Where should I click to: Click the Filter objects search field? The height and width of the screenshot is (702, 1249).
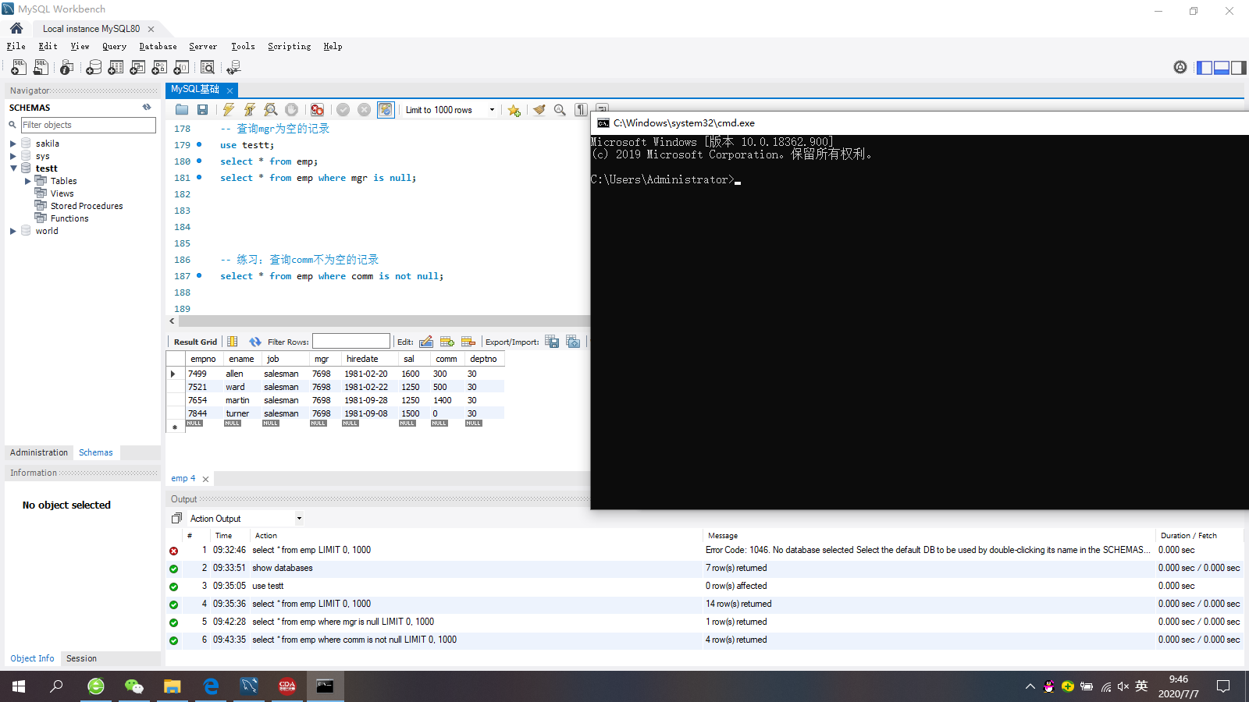pos(88,125)
